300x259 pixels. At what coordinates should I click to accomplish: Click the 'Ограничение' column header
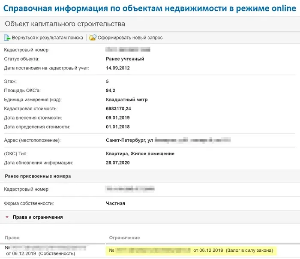[x=124, y=238]
